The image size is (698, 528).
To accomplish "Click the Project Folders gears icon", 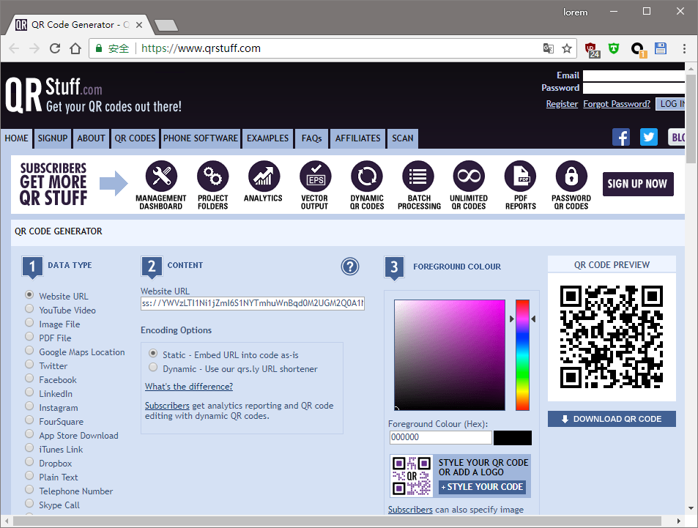I will tap(213, 176).
